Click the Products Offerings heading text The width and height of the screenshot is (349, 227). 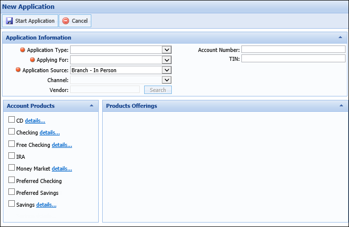point(131,106)
